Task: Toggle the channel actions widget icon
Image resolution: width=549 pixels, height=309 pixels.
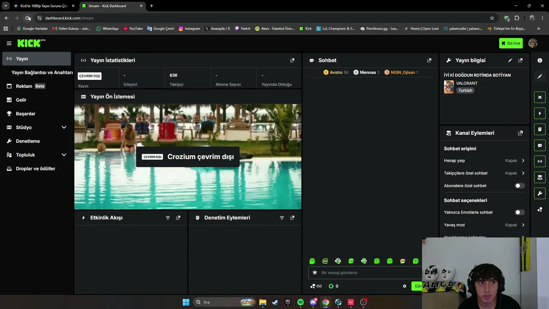Action: coord(540,177)
